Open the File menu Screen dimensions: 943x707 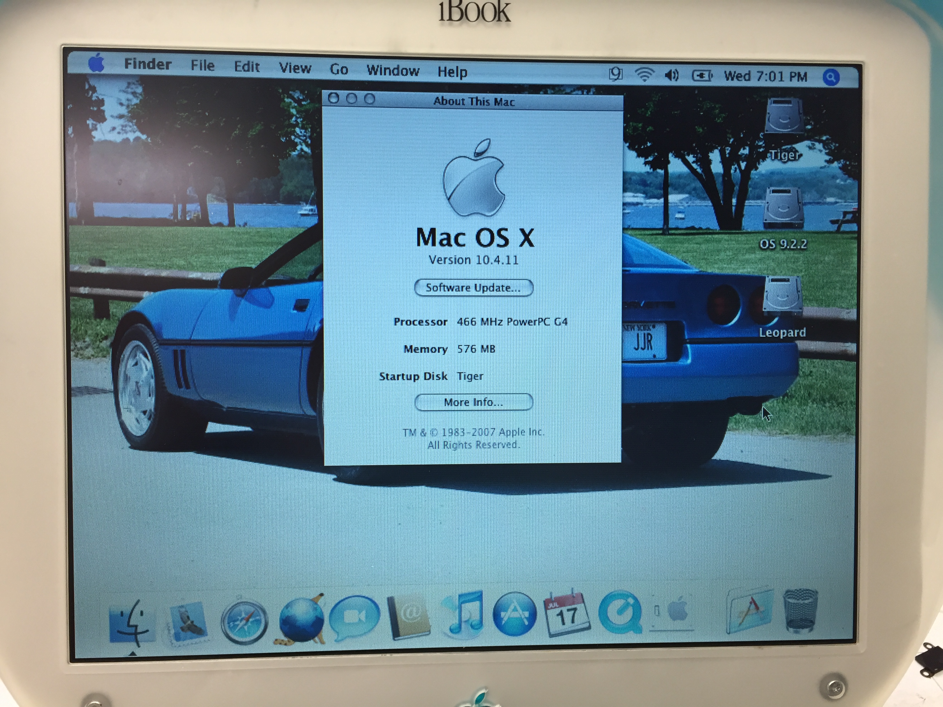tap(202, 65)
